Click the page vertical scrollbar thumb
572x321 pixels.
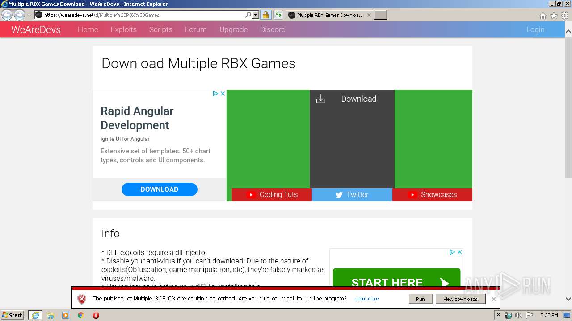(x=568, y=107)
